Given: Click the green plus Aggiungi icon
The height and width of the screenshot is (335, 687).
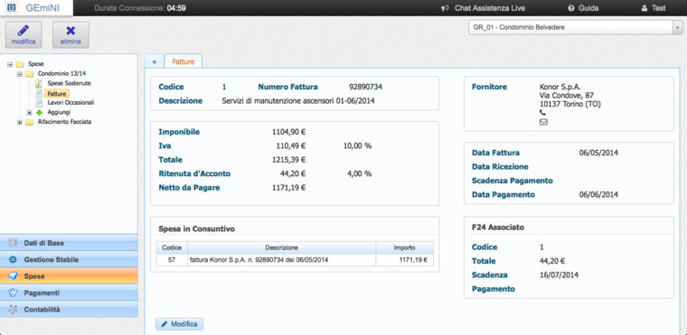Looking at the screenshot, I should point(40,113).
